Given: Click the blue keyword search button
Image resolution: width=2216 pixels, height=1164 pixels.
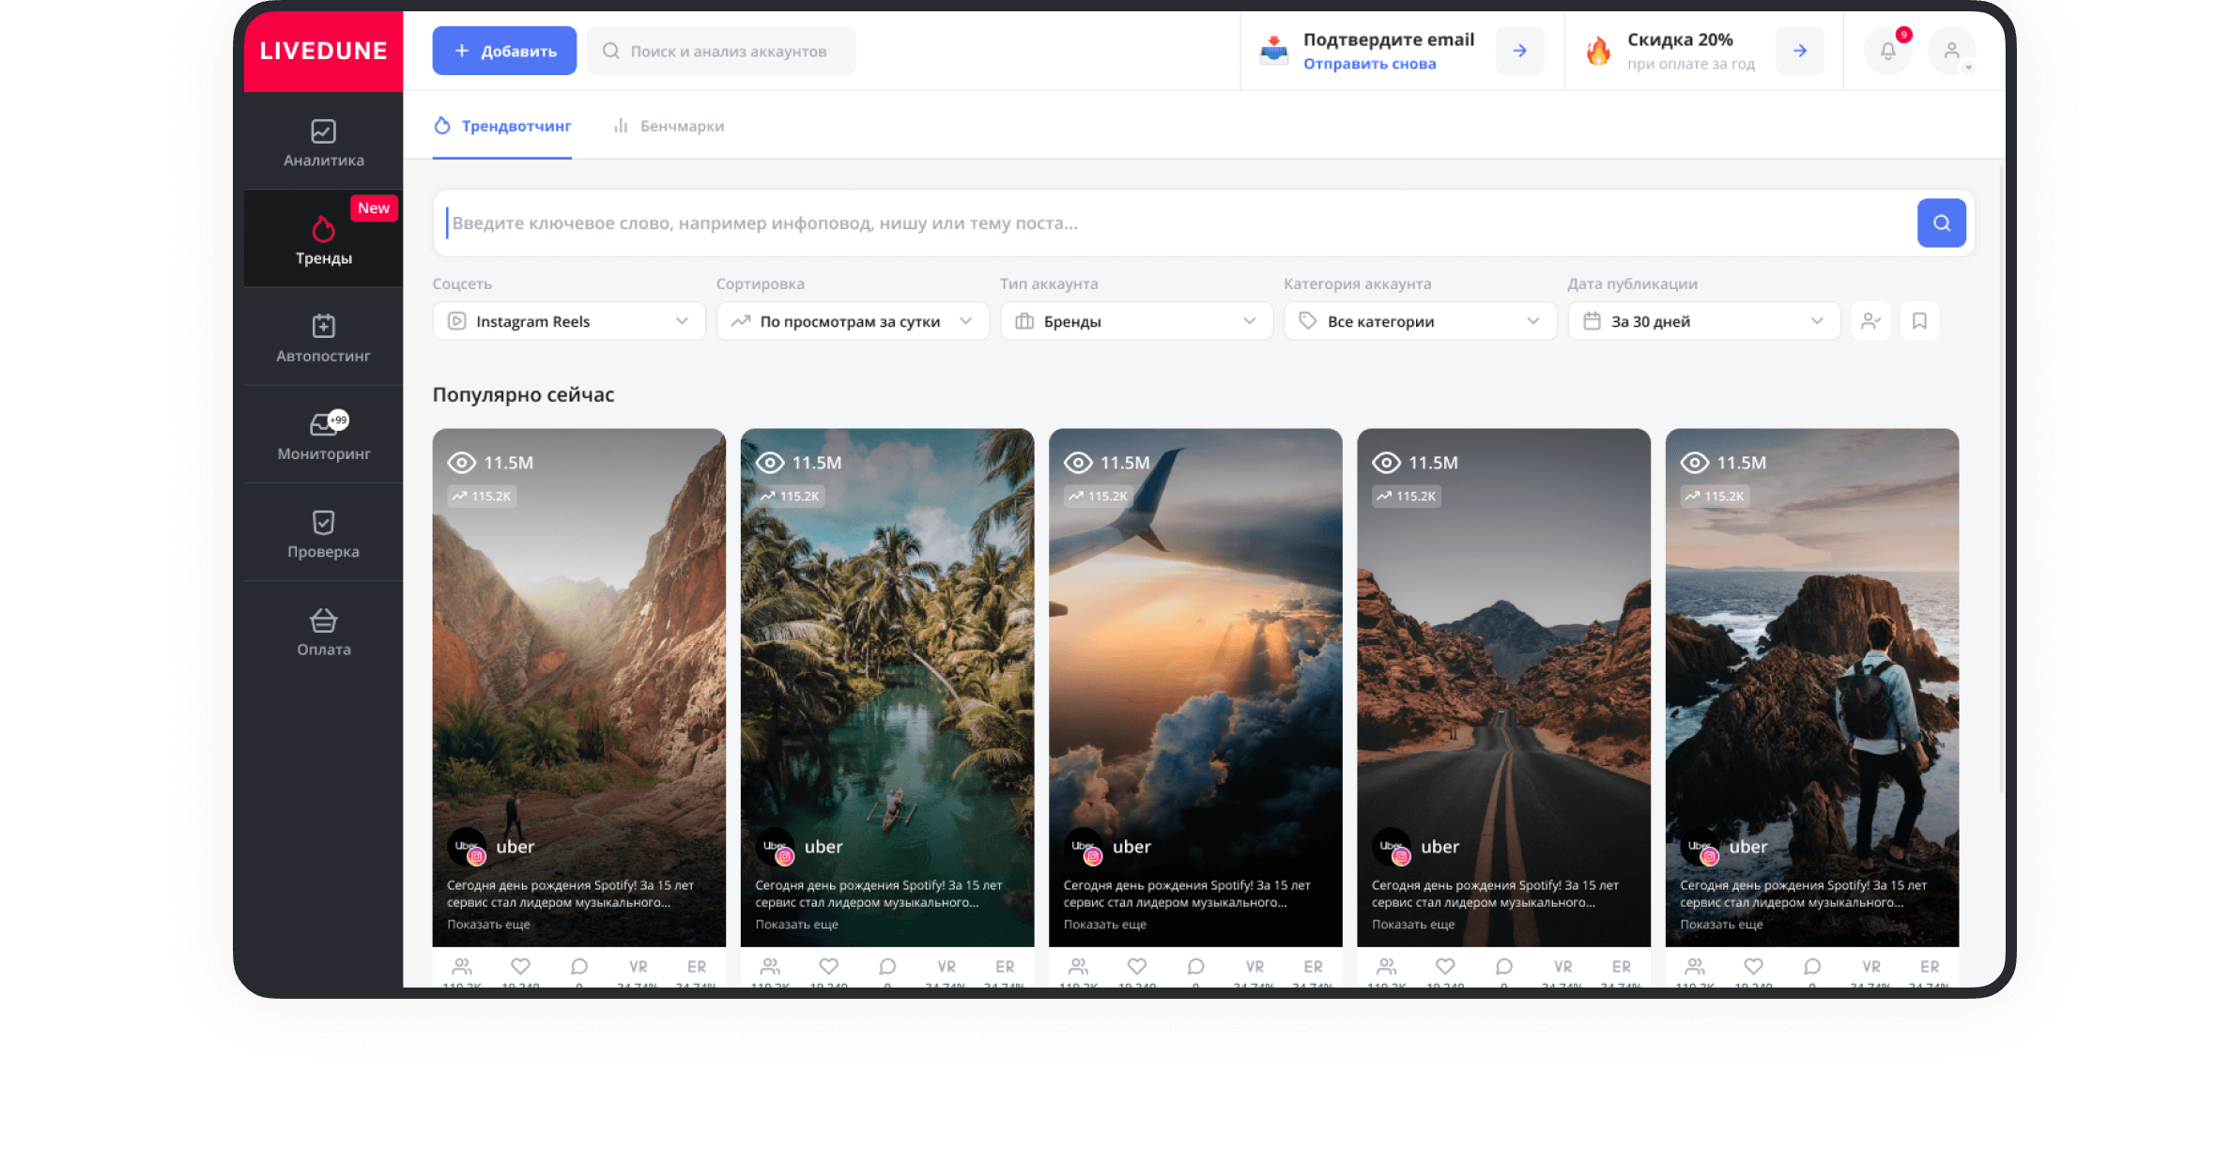Looking at the screenshot, I should click(x=1941, y=223).
